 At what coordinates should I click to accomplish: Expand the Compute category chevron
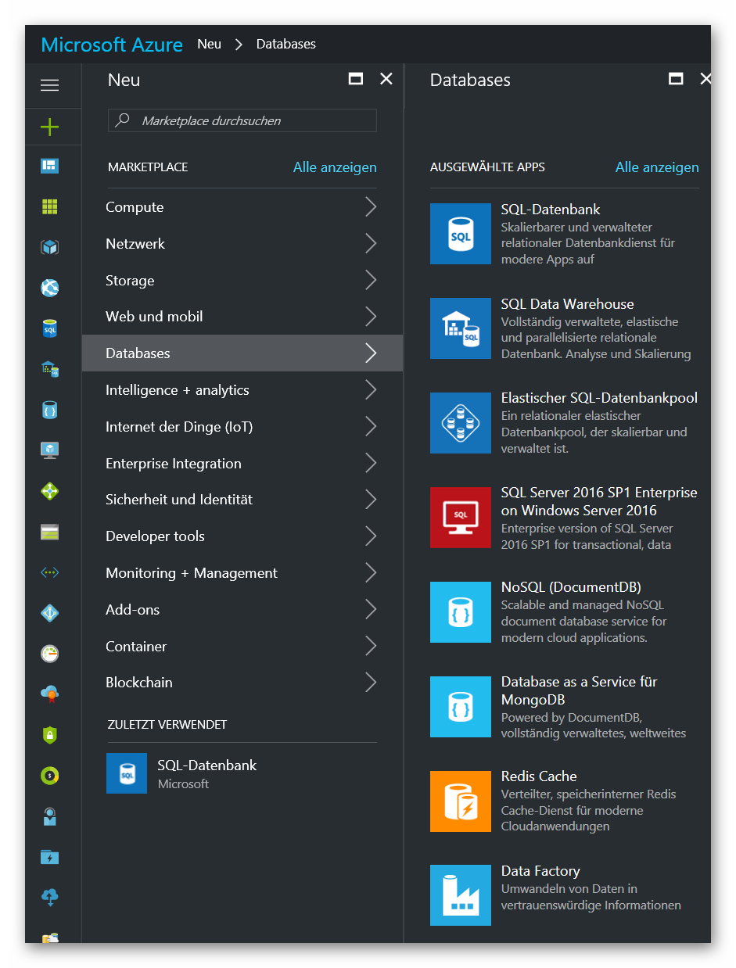point(371,207)
